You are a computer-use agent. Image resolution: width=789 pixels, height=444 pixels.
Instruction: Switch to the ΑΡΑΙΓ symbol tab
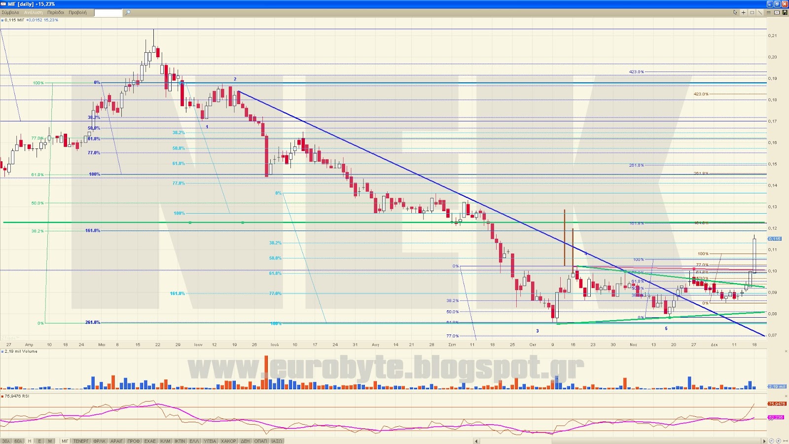pos(117,441)
